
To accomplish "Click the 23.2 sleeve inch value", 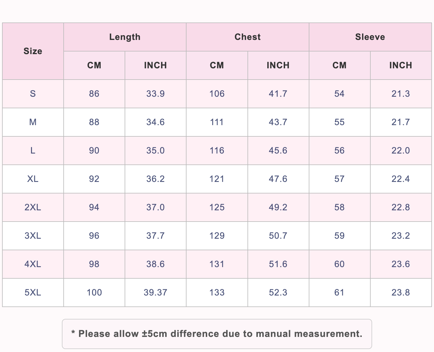I will click(401, 236).
